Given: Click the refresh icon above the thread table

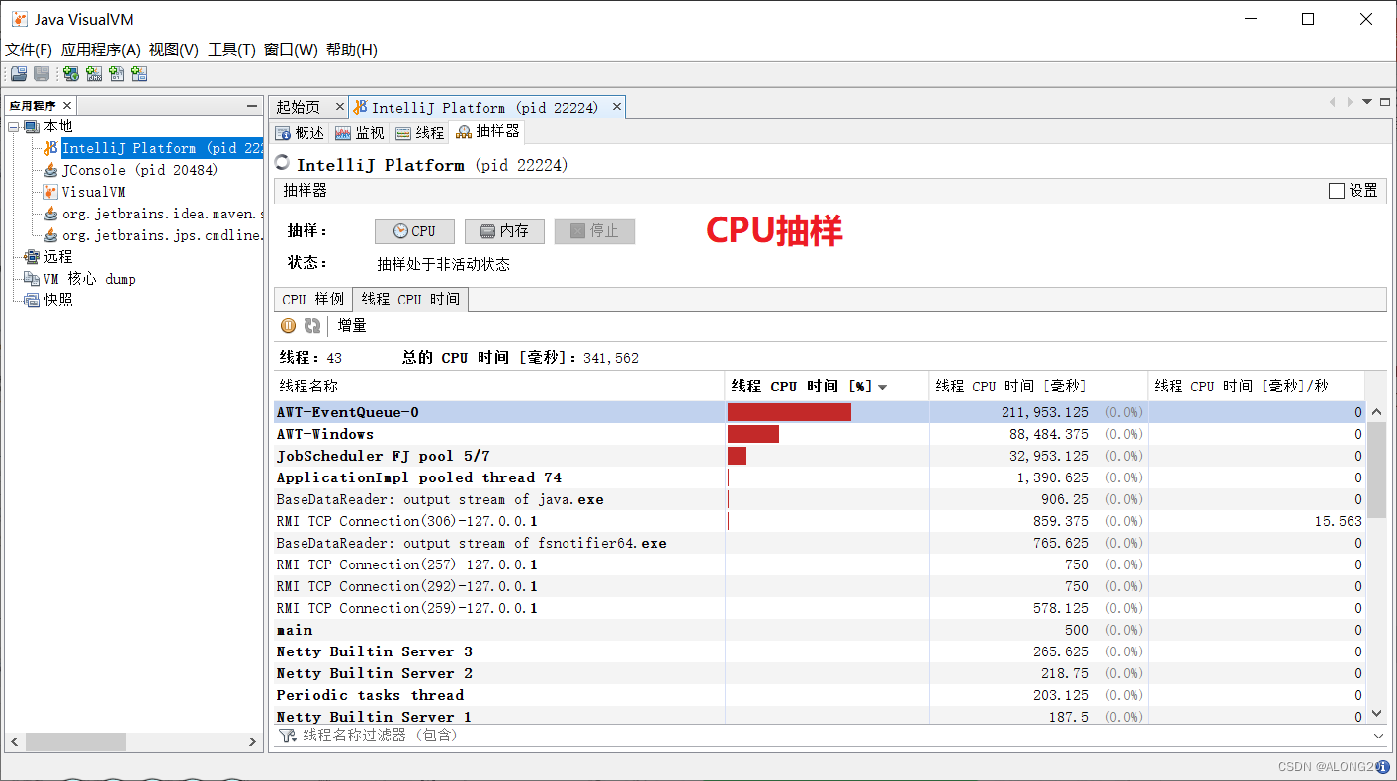Looking at the screenshot, I should (x=312, y=325).
